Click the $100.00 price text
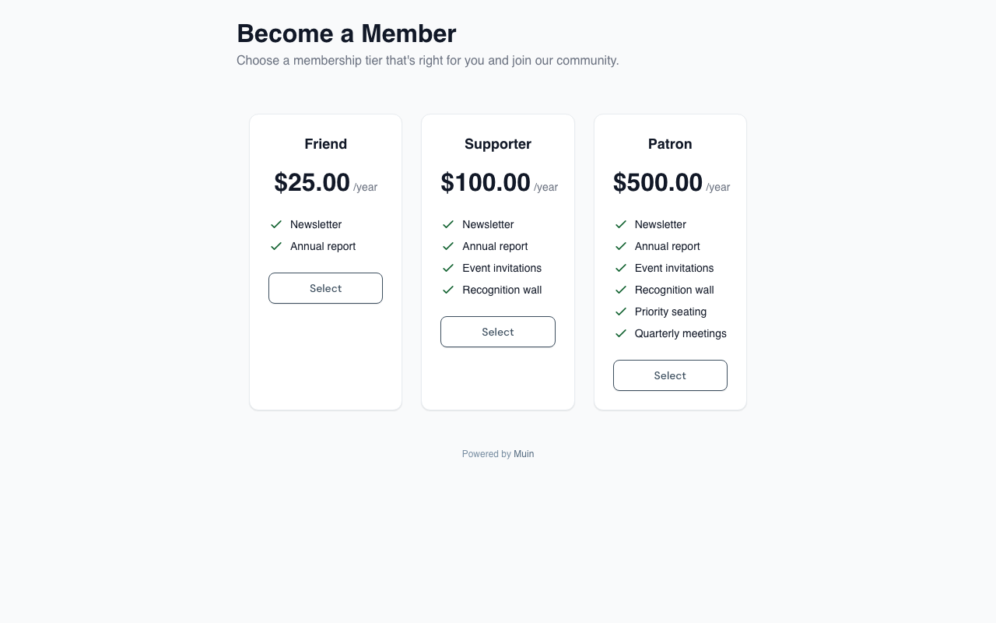 click(486, 182)
